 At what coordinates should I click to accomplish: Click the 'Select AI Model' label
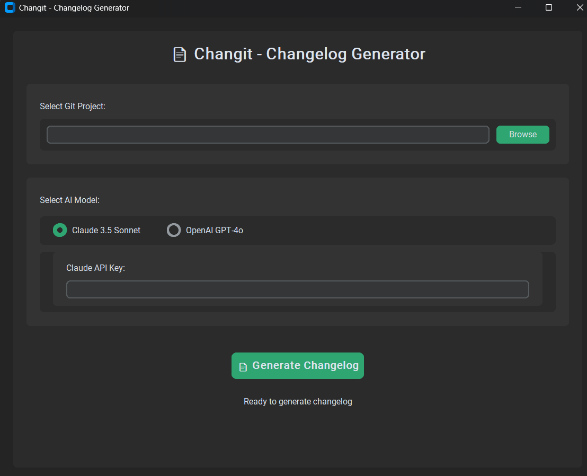(x=69, y=200)
